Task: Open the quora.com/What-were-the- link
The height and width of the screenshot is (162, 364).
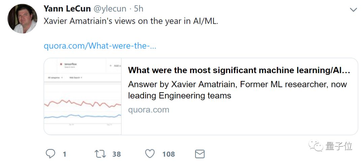Action: pyautogui.click(x=100, y=46)
